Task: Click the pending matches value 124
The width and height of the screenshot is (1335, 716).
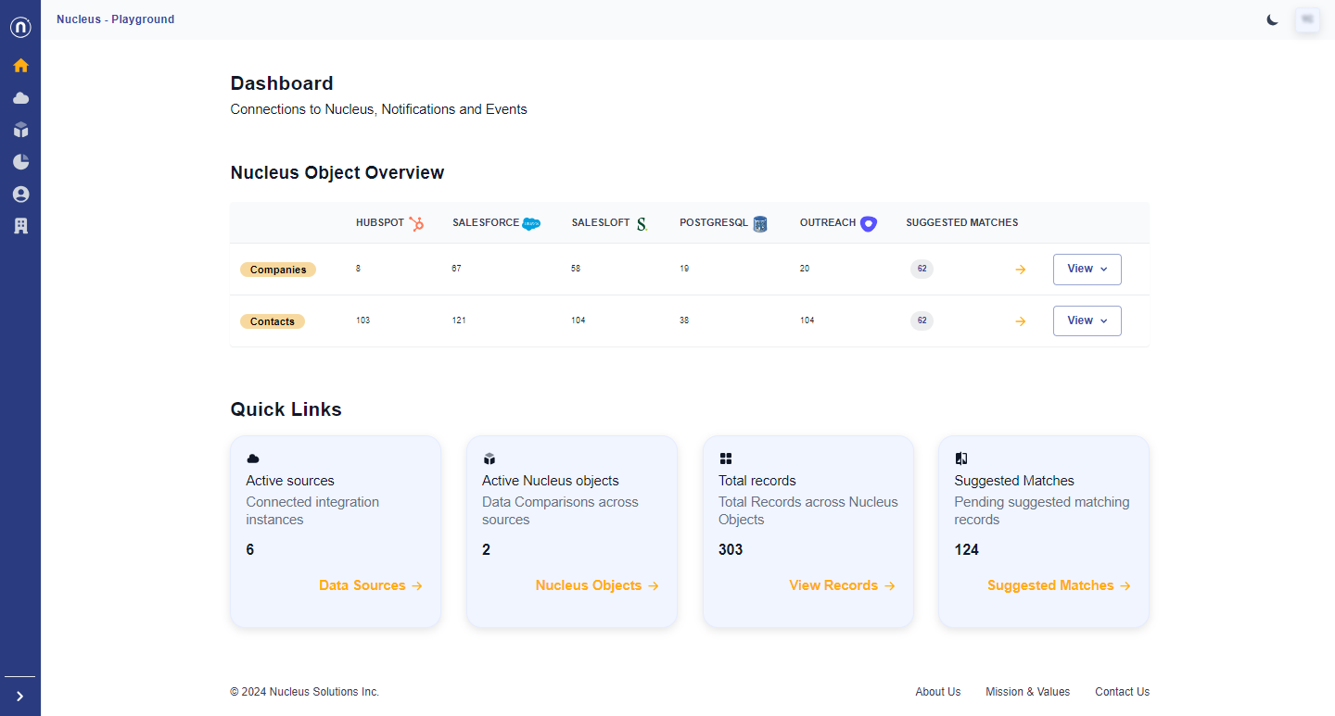Action: [x=967, y=550]
